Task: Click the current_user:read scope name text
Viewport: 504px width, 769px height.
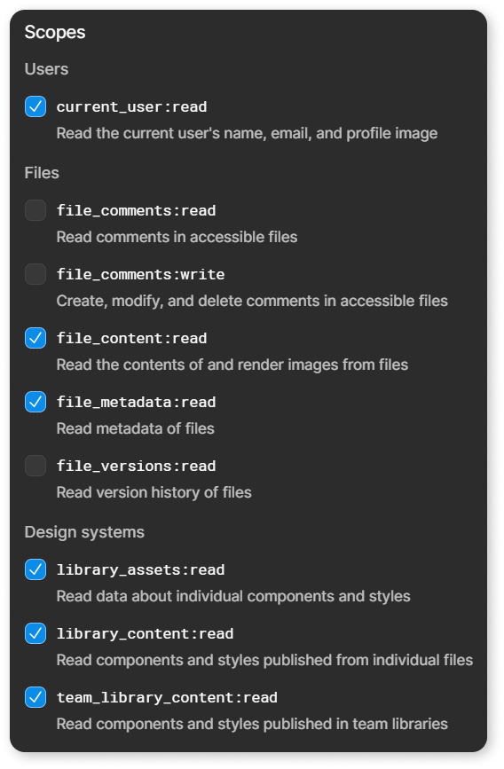Action: [x=131, y=107]
